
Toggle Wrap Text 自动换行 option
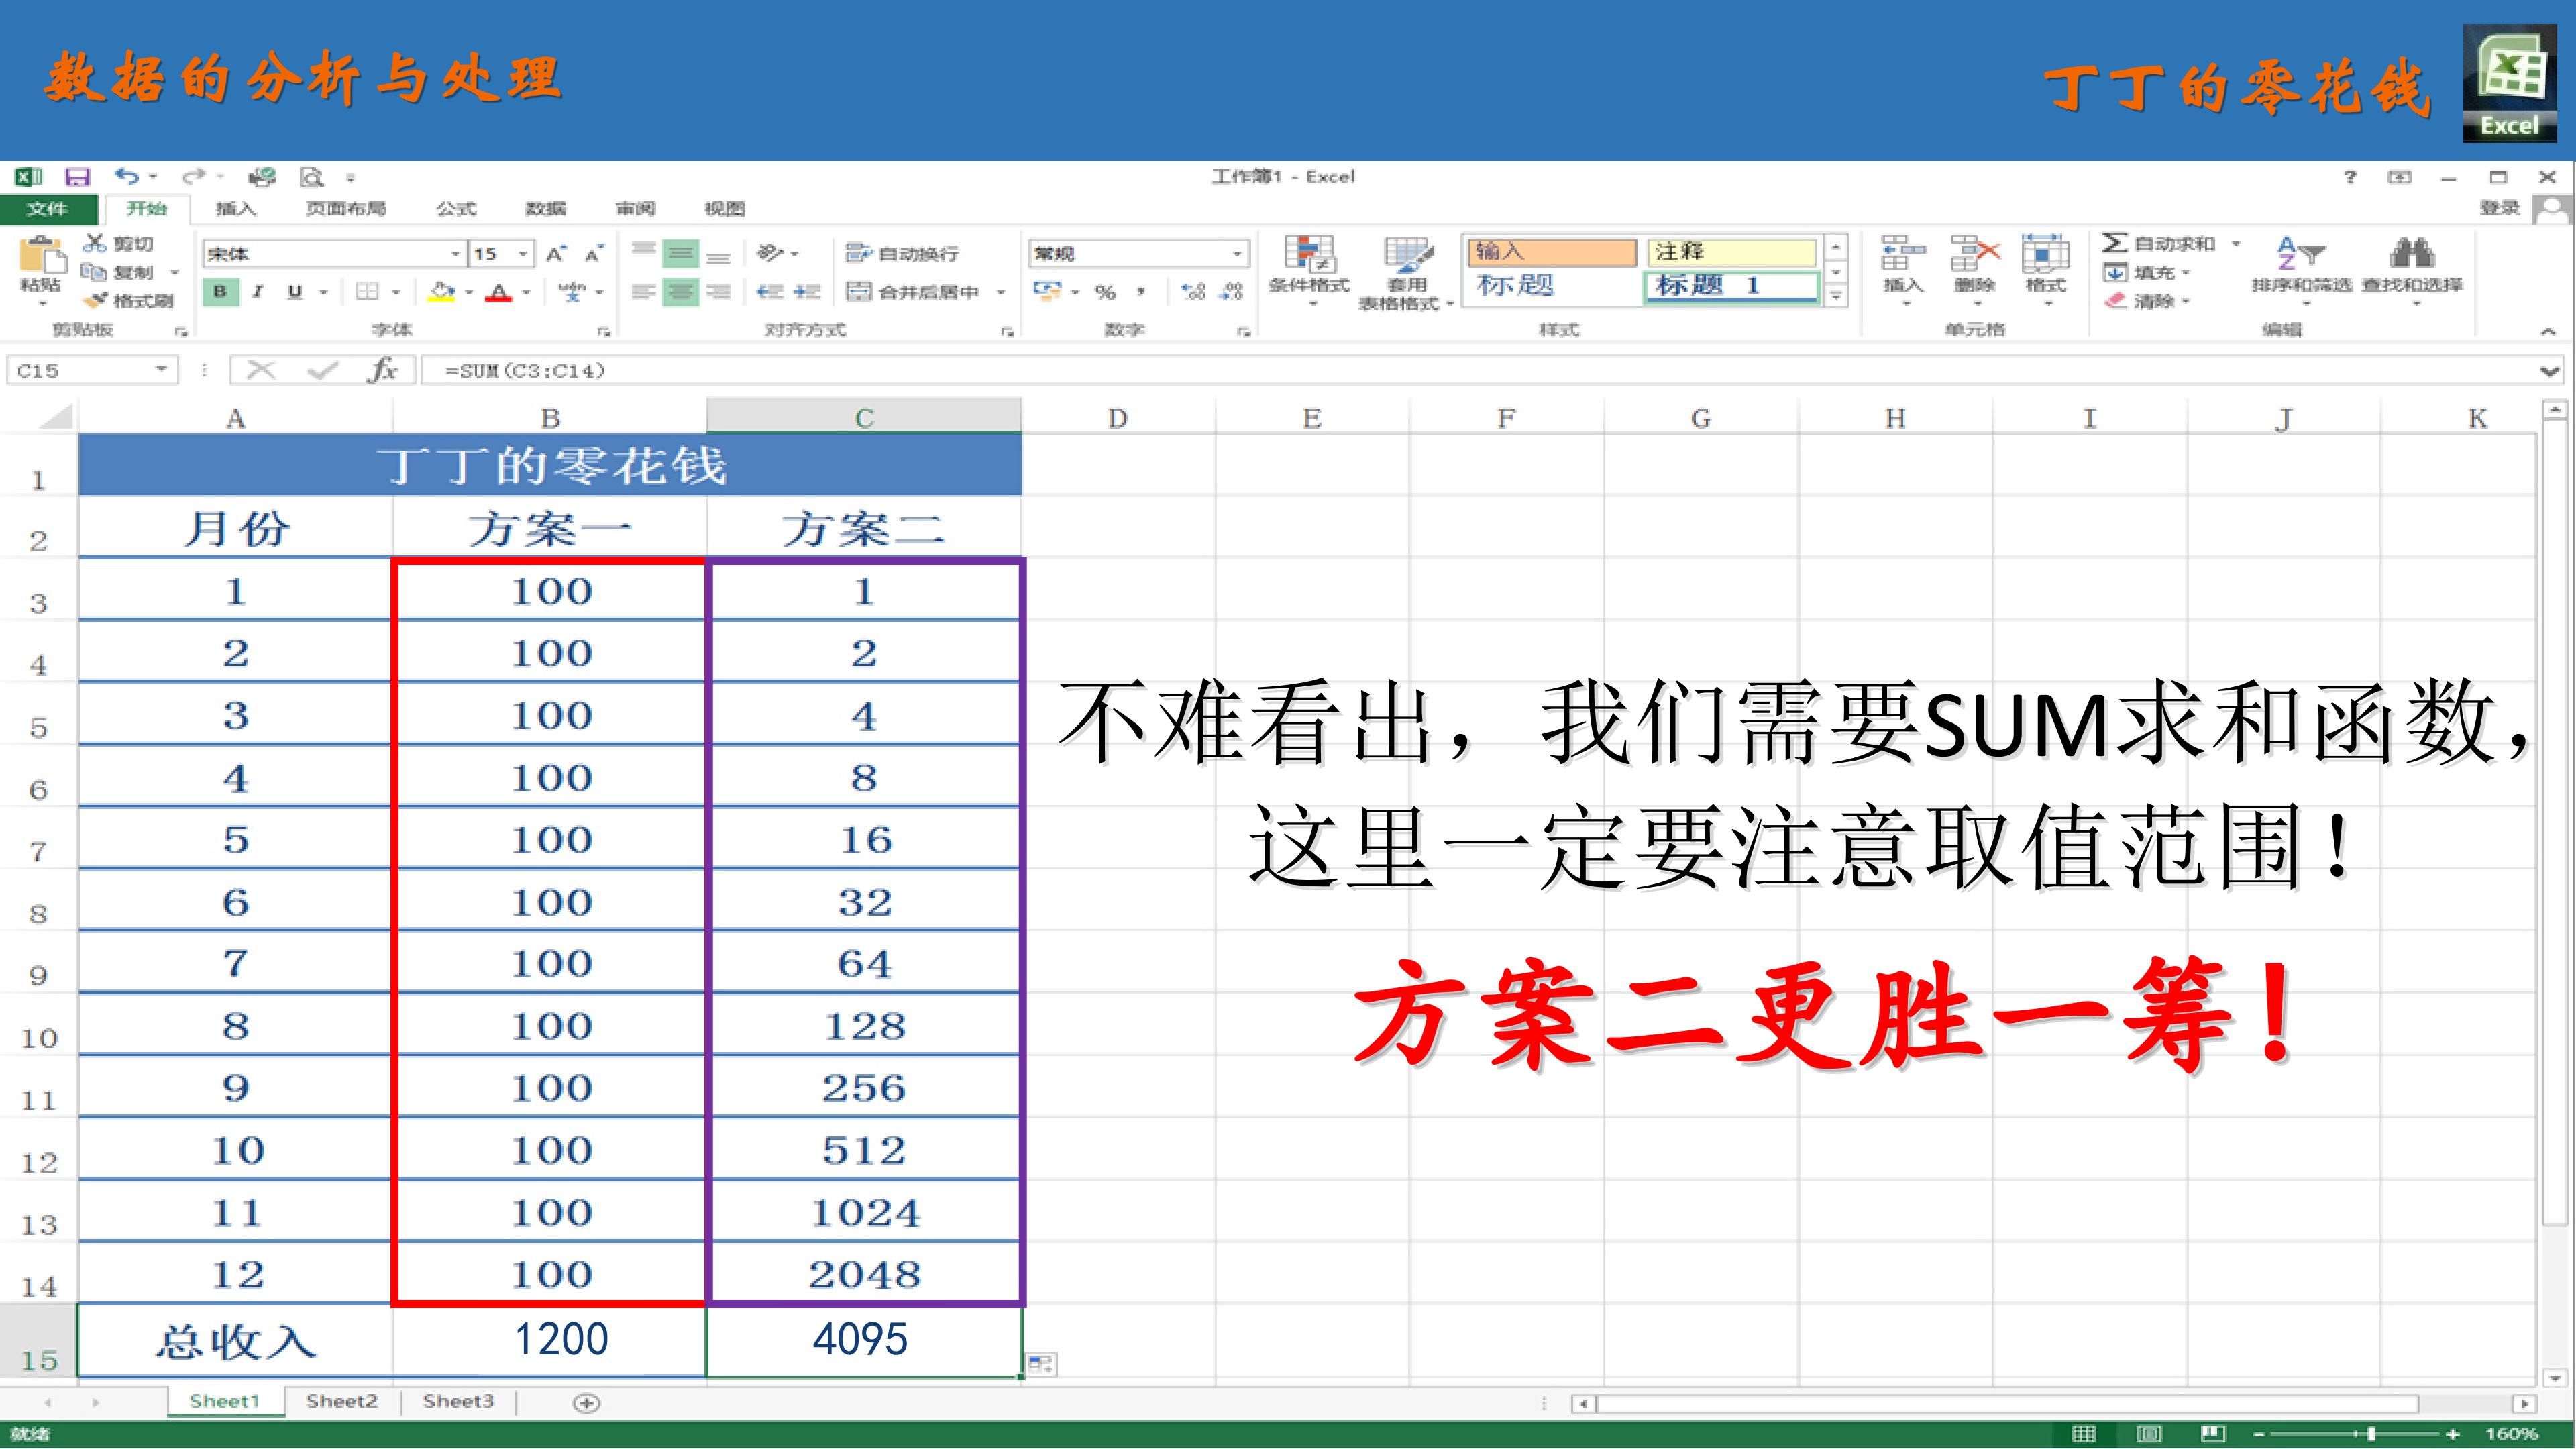[902, 253]
